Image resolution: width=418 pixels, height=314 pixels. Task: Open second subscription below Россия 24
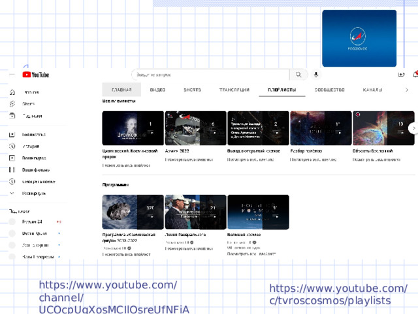35,234
